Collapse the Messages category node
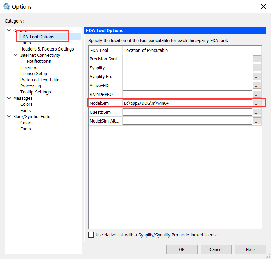This screenshot has width=271, height=259. (x=9, y=98)
